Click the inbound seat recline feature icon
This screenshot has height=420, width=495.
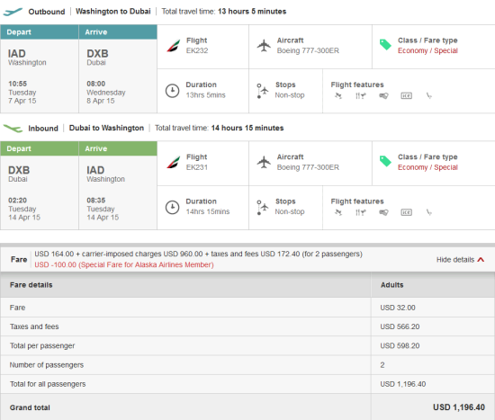pos(428,212)
